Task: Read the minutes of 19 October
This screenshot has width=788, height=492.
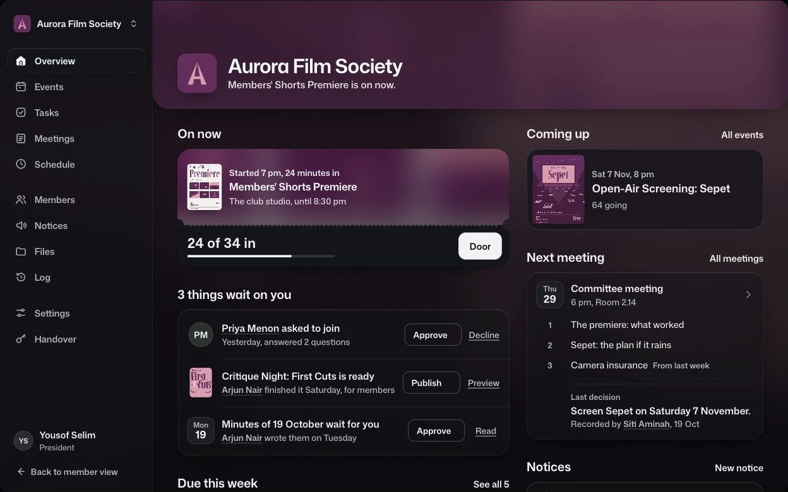Action: click(x=486, y=431)
